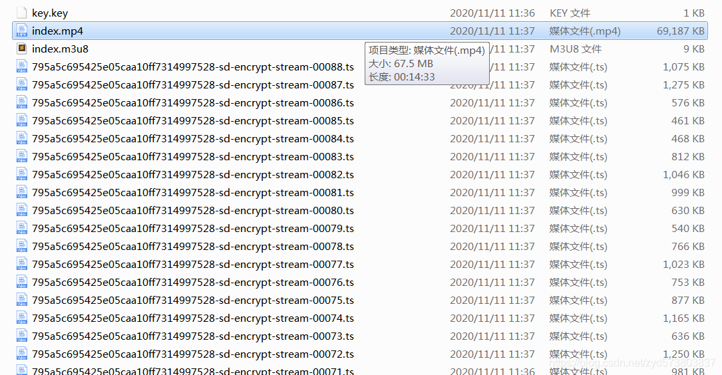Select file name index.mp4
This screenshot has height=375, width=722.
tap(57, 31)
